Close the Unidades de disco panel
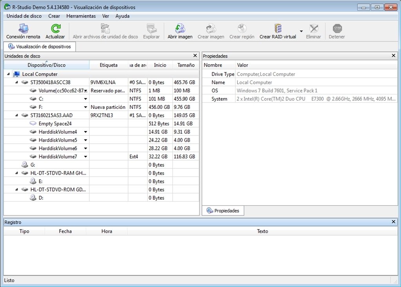Viewport: 401px width, 287px height. coord(195,56)
